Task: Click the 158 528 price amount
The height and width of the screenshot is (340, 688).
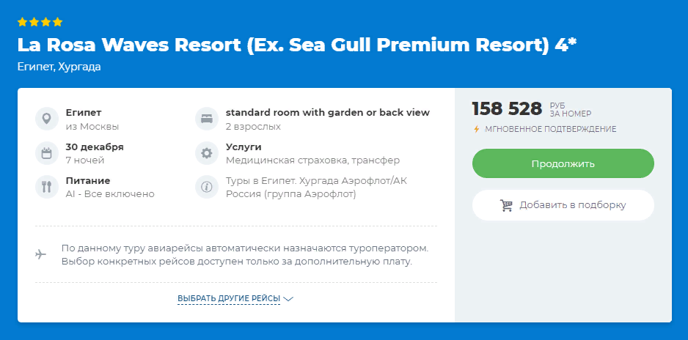Action: tap(507, 108)
